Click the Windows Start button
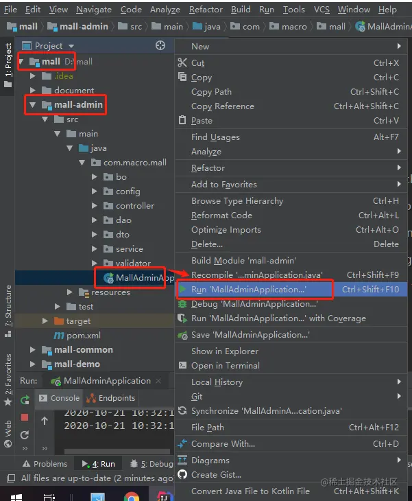 [x=16, y=497]
